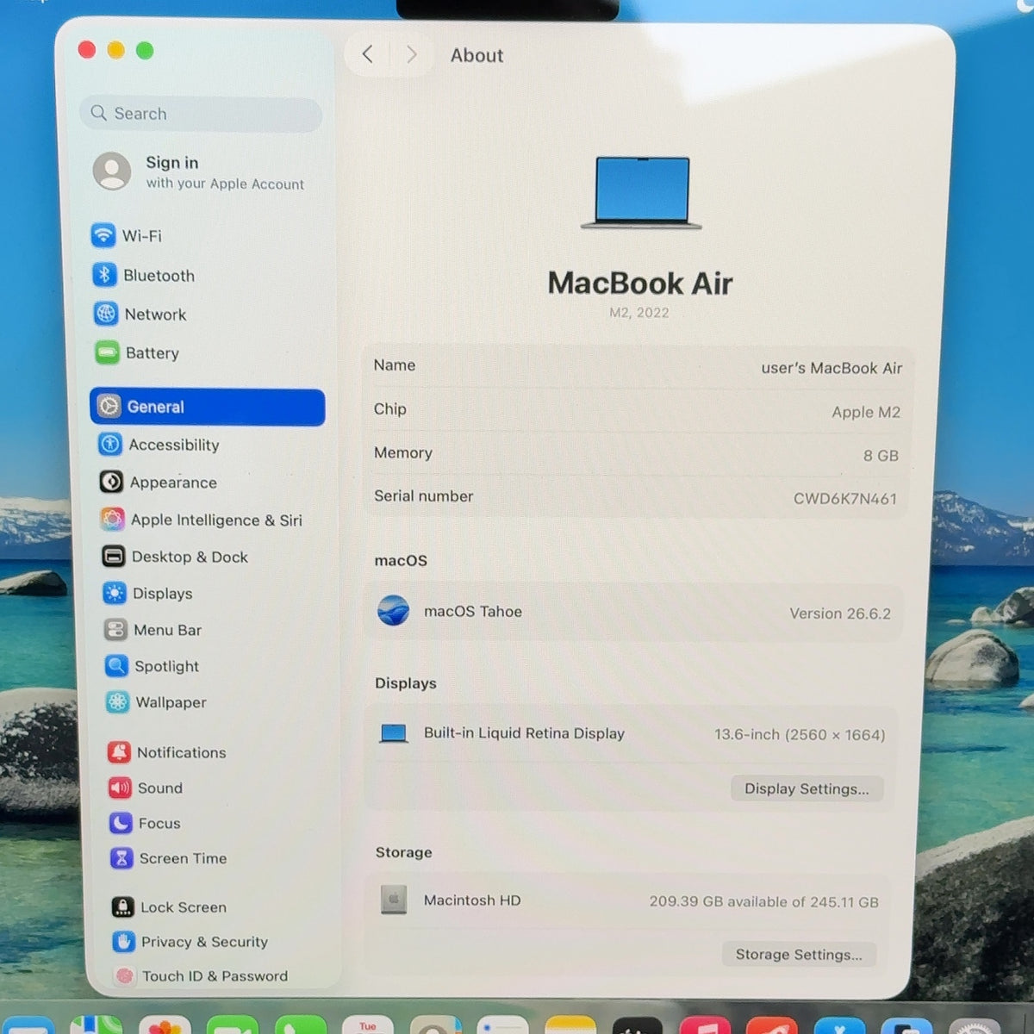This screenshot has width=1034, height=1034.
Task: Click the Display Settings... button
Action: pyautogui.click(x=807, y=788)
